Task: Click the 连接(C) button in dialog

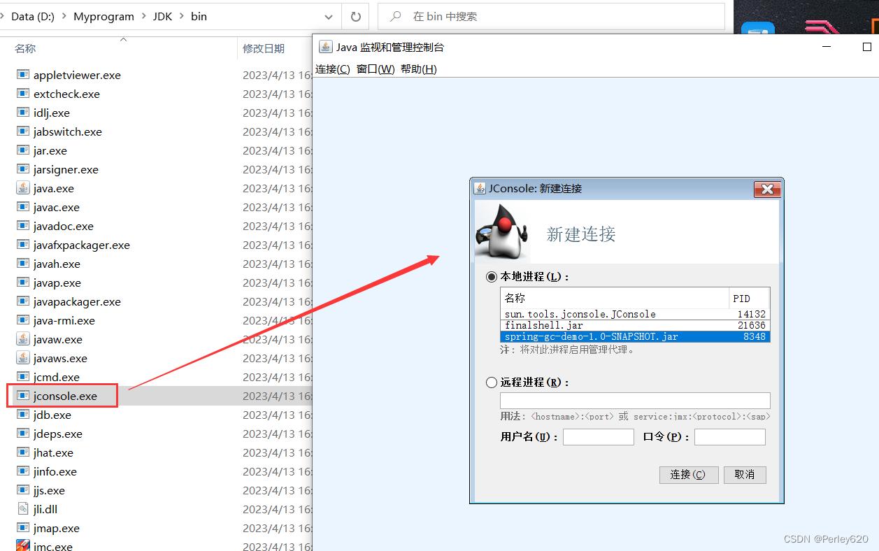Action: click(x=688, y=475)
